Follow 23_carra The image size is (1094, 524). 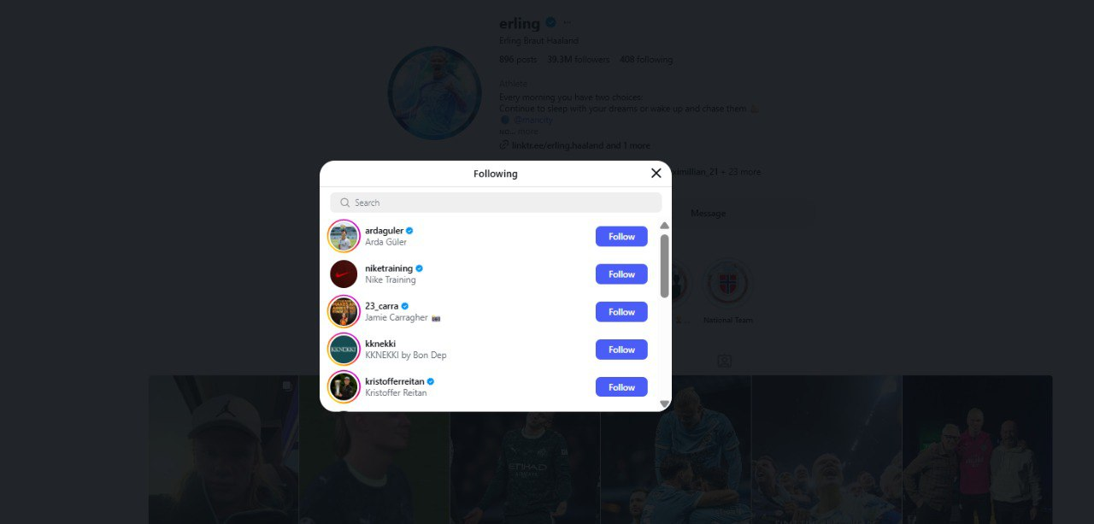point(621,312)
